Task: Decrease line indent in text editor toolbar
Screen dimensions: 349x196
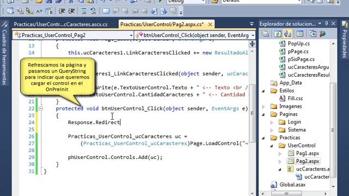Action: 62,11
